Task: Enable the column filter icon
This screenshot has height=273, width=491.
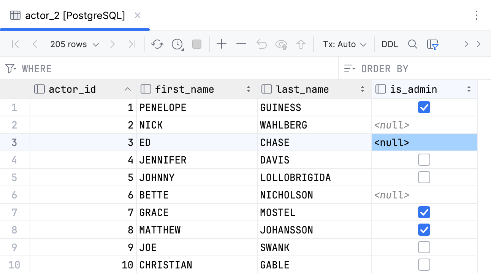Action: pos(432,44)
